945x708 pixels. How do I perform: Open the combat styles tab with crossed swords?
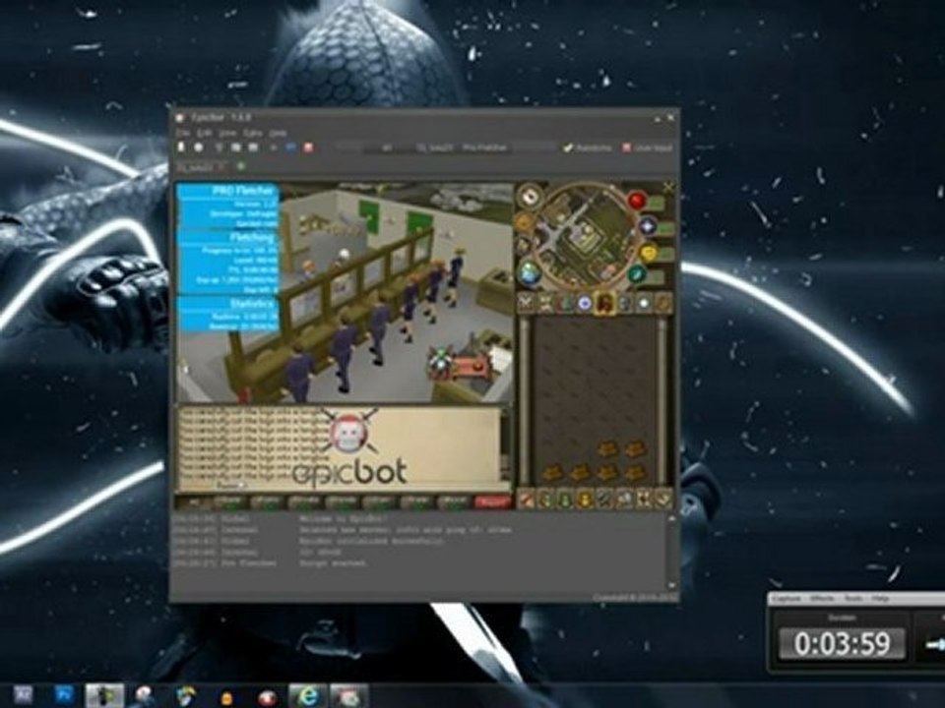(526, 303)
